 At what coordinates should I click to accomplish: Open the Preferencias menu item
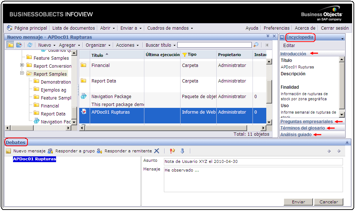pos(276,28)
